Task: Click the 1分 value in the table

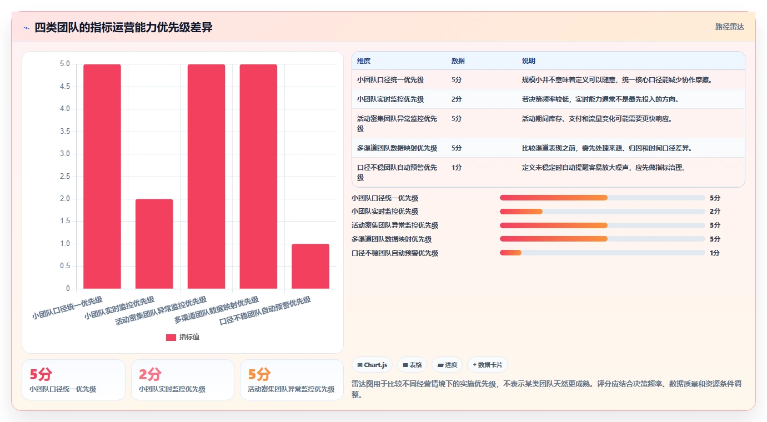Action: 457,168
